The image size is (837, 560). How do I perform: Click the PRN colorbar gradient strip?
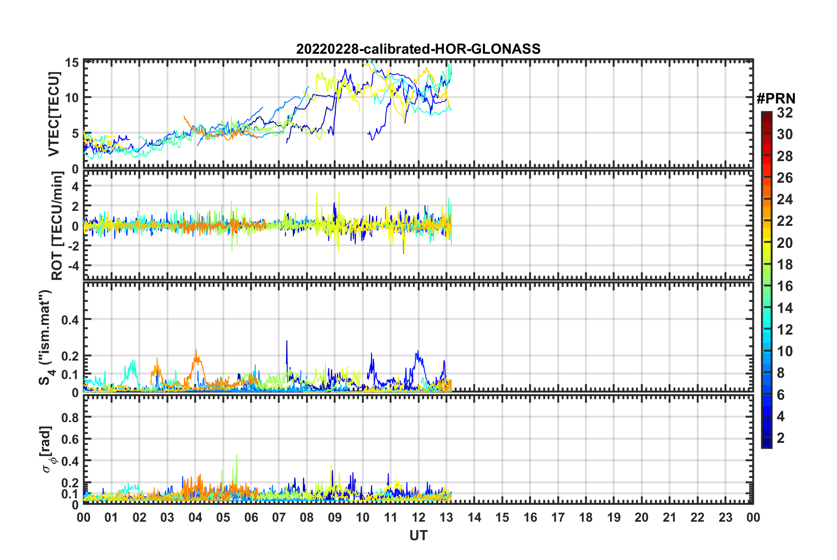(x=766, y=280)
